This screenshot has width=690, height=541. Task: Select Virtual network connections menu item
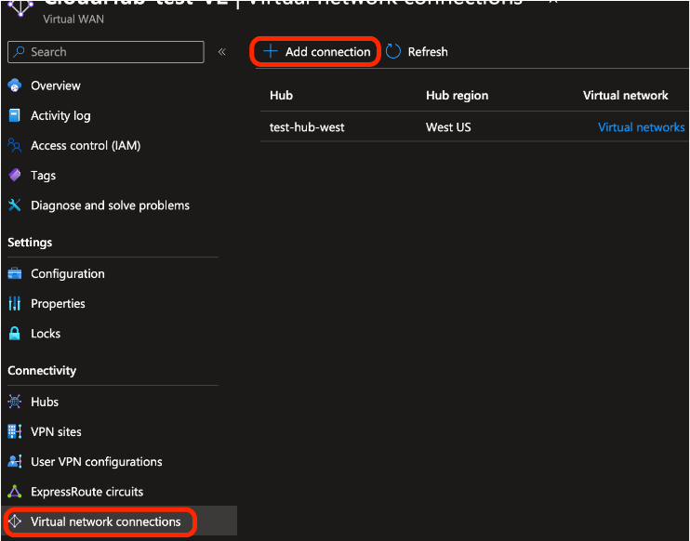pos(105,521)
